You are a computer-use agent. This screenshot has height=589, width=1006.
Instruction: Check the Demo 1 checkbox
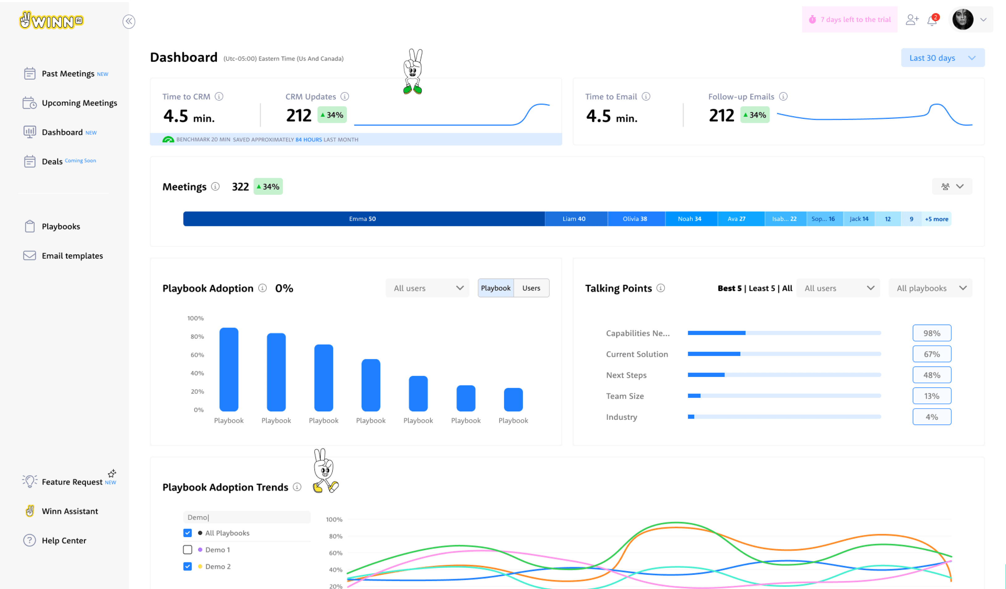[x=188, y=549]
